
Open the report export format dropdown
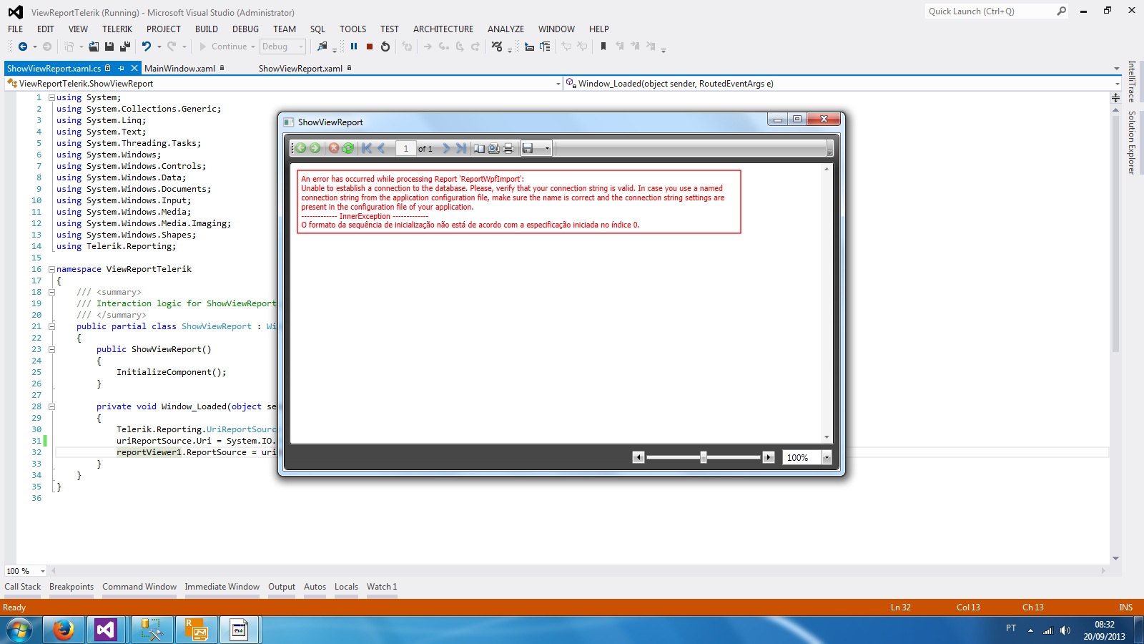(547, 148)
